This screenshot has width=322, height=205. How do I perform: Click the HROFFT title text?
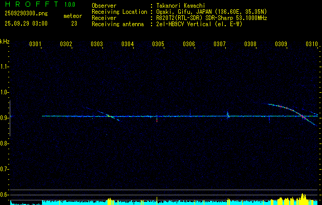click(32, 4)
